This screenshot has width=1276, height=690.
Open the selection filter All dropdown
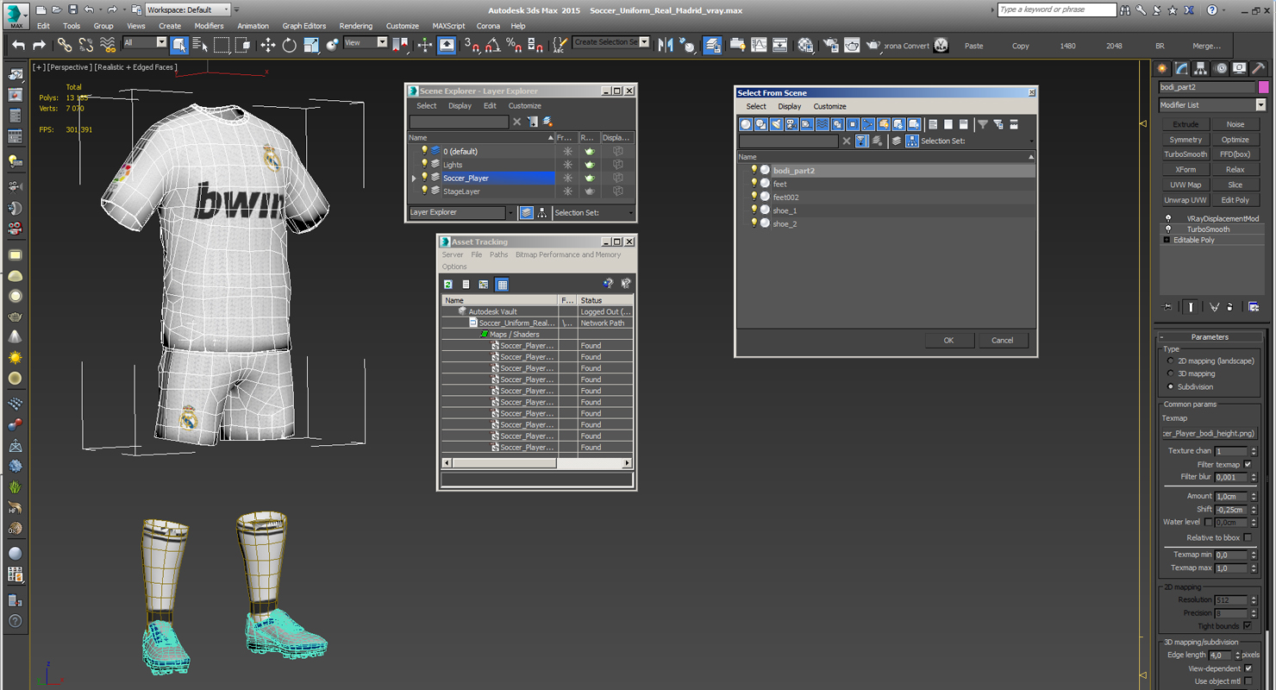point(145,42)
